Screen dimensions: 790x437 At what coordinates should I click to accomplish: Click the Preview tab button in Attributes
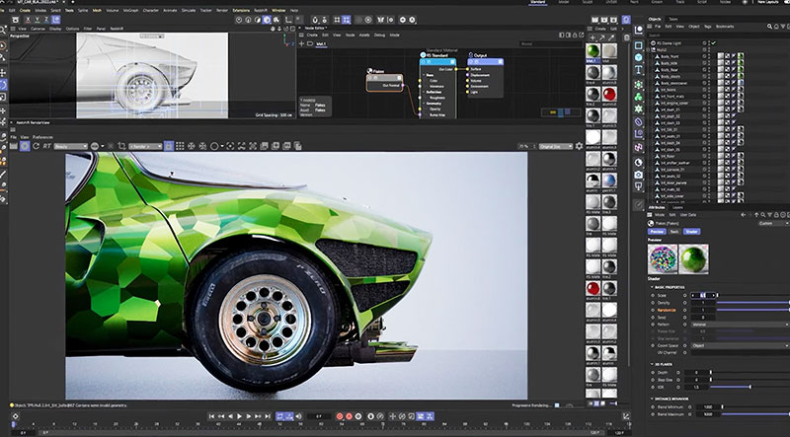(x=657, y=232)
